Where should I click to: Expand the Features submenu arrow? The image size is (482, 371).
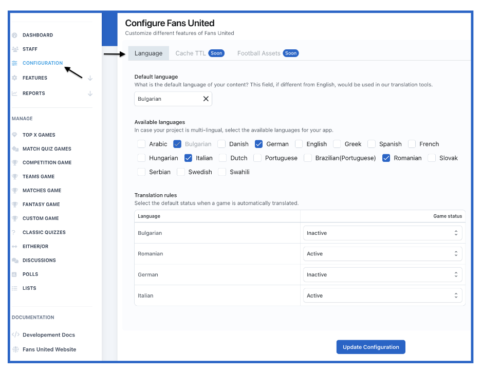tap(90, 78)
